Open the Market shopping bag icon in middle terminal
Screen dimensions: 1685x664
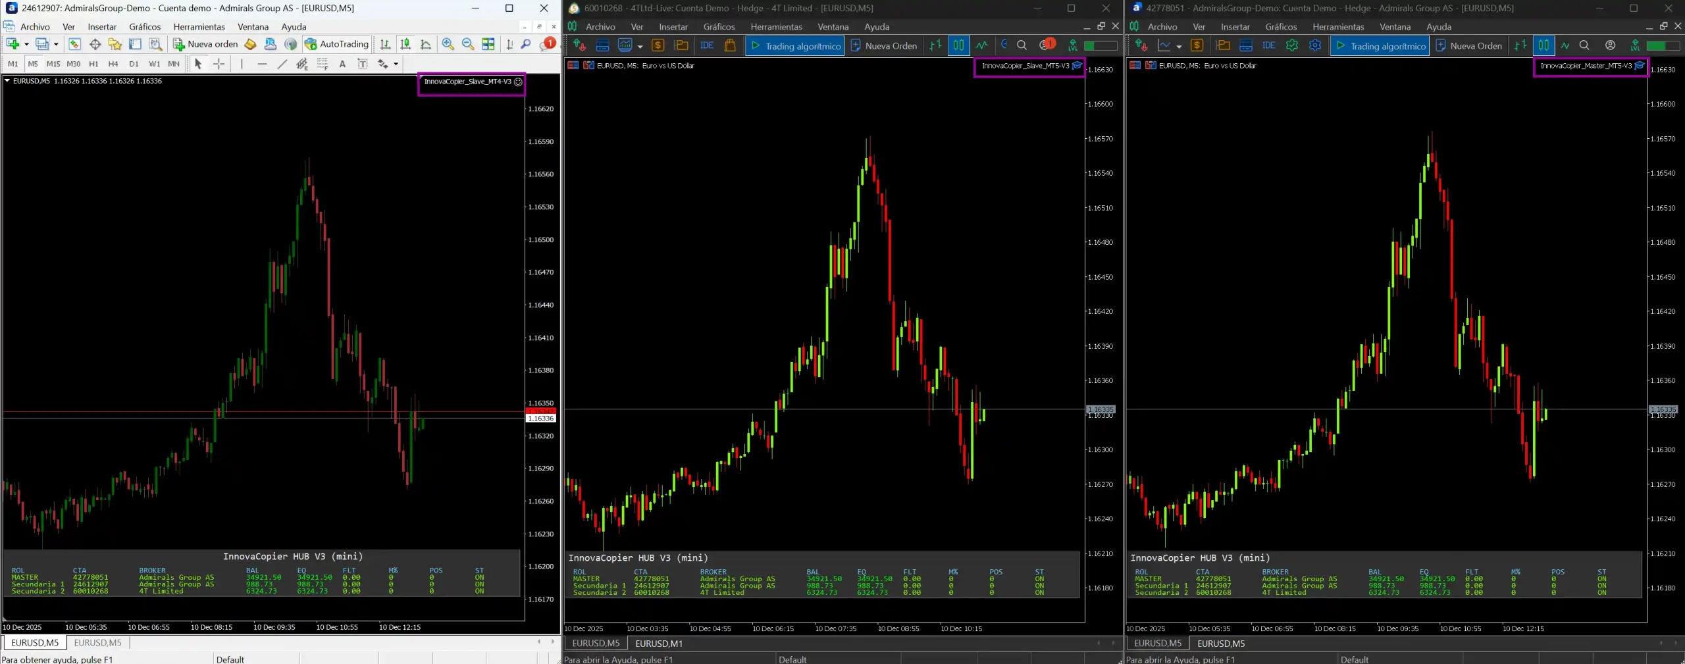point(730,46)
